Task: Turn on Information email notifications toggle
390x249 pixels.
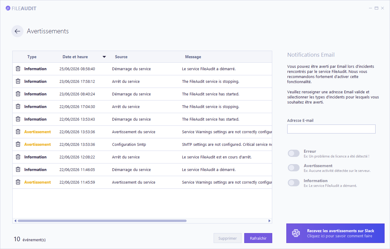Action: click(x=294, y=183)
